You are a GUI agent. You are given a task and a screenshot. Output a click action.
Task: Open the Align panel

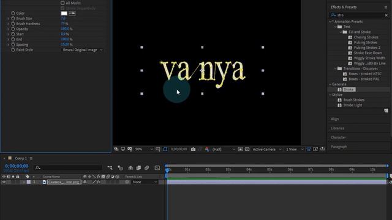(x=335, y=119)
